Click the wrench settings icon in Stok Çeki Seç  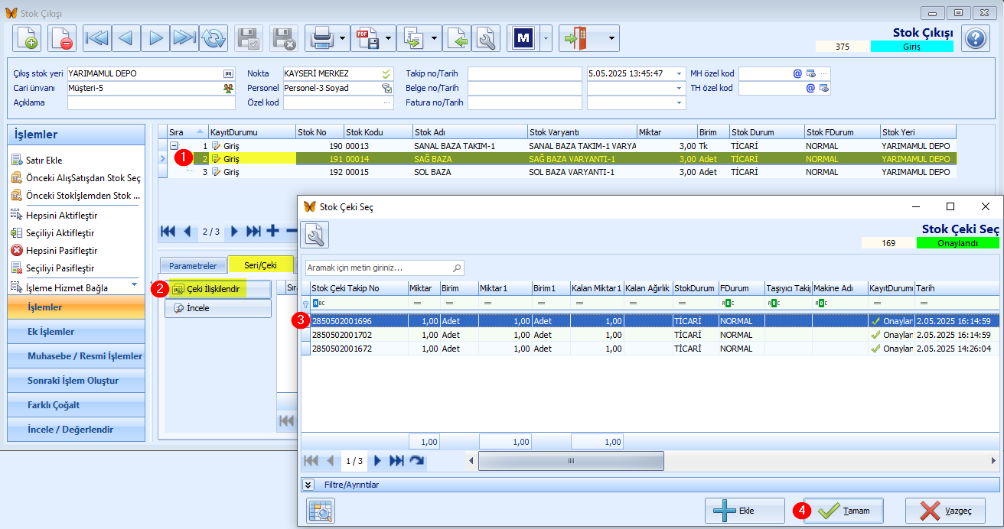pyautogui.click(x=315, y=235)
